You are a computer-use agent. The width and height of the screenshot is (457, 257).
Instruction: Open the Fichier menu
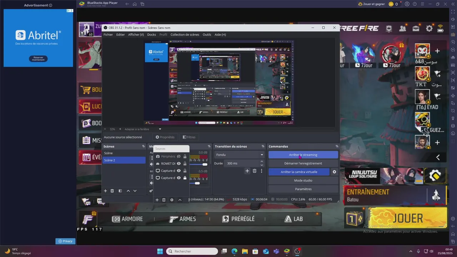pyautogui.click(x=108, y=35)
